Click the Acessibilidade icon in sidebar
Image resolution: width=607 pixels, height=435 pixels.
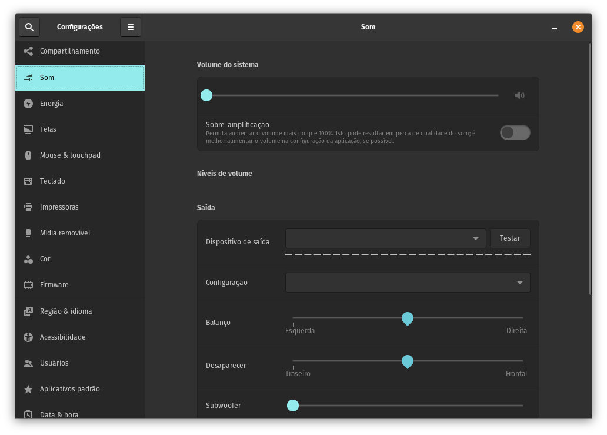pyautogui.click(x=28, y=337)
